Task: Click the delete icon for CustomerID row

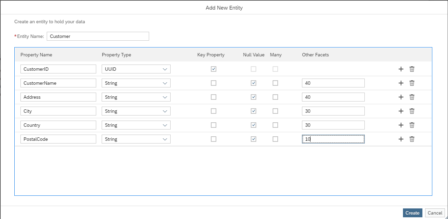Action: (x=412, y=69)
